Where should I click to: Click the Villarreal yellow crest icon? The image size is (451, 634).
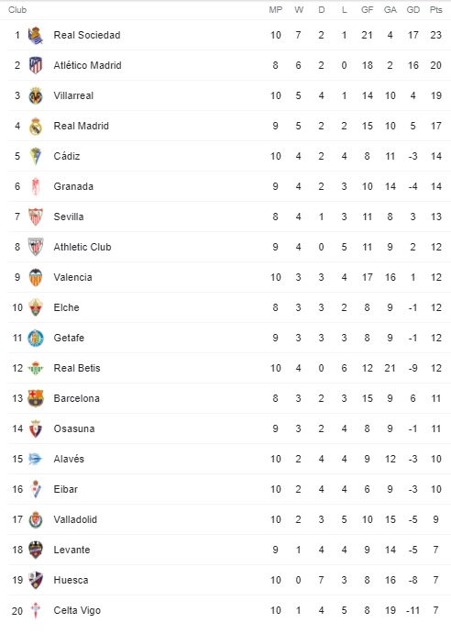(35, 95)
